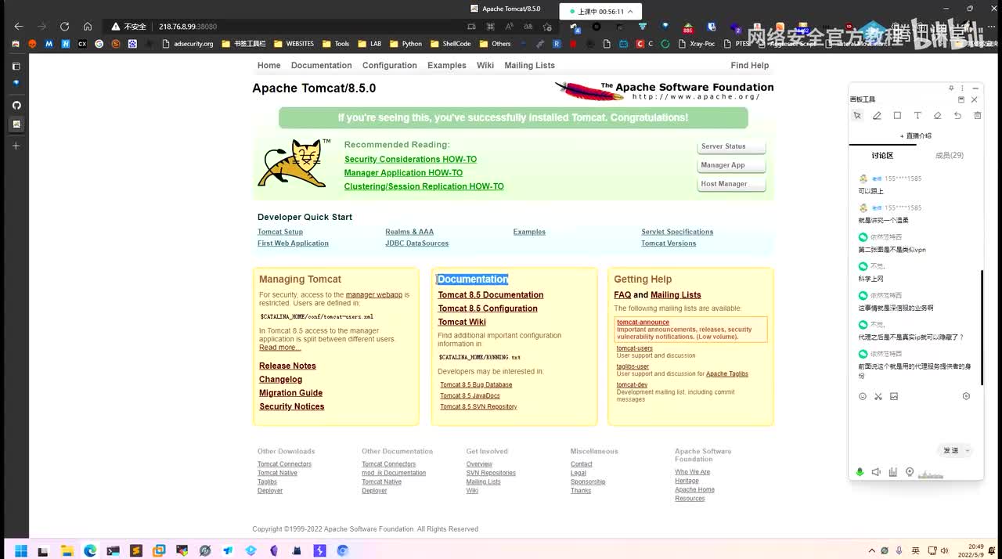Expand the 发送 send button dropdown arrow
Image resolution: width=1002 pixels, height=559 pixels.
point(968,450)
